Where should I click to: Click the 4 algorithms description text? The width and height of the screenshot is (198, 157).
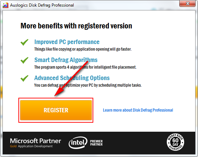(85, 67)
